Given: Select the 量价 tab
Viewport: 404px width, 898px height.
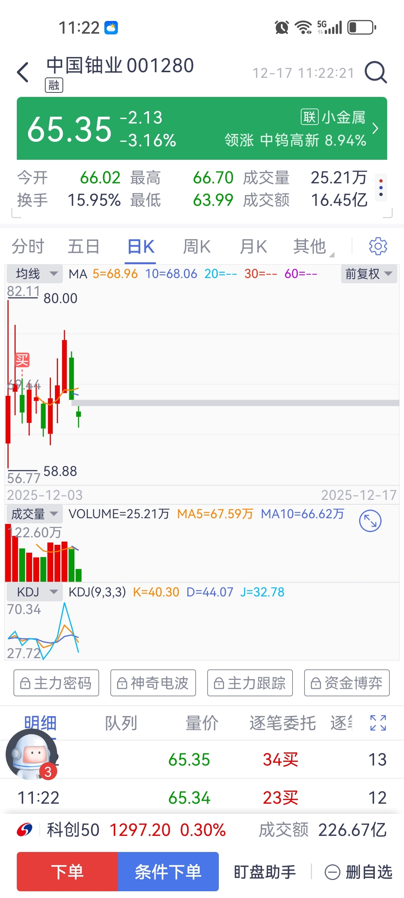Looking at the screenshot, I should click(x=202, y=723).
